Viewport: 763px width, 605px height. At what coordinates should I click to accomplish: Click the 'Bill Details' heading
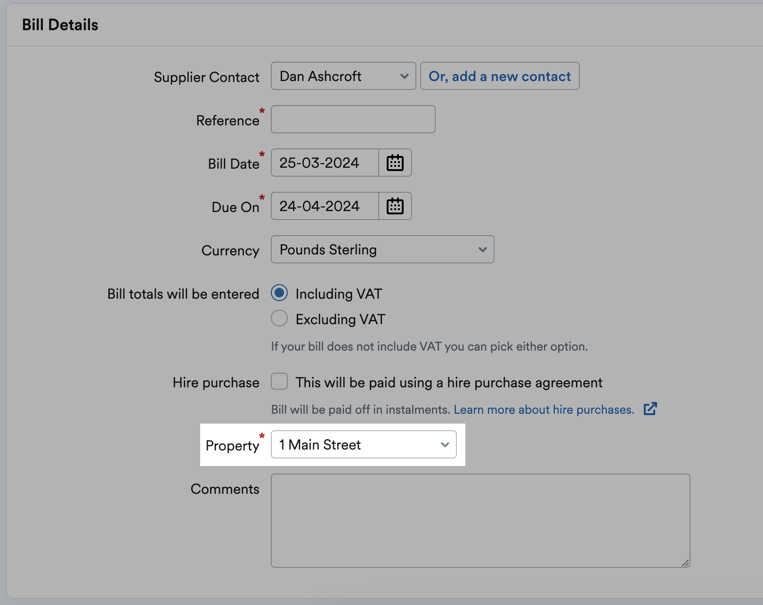[60, 25]
